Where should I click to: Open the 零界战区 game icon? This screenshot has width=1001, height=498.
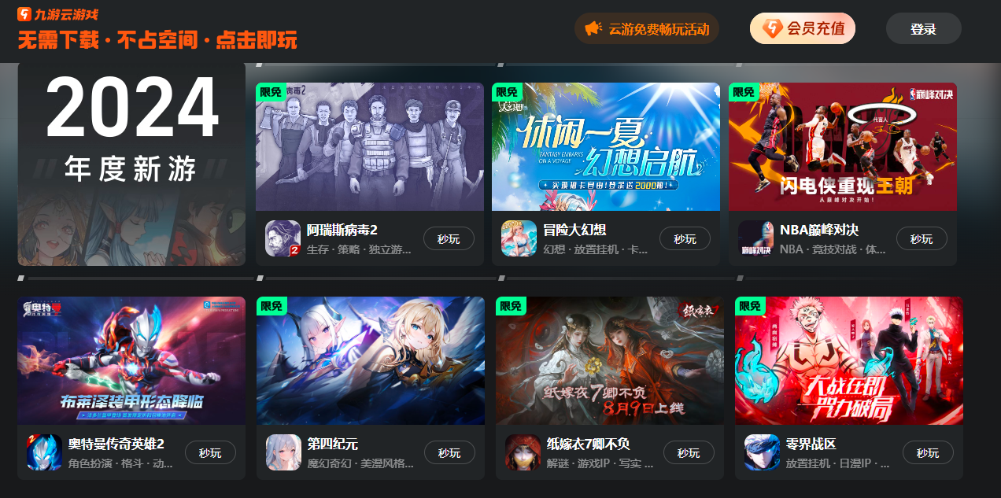pos(762,452)
